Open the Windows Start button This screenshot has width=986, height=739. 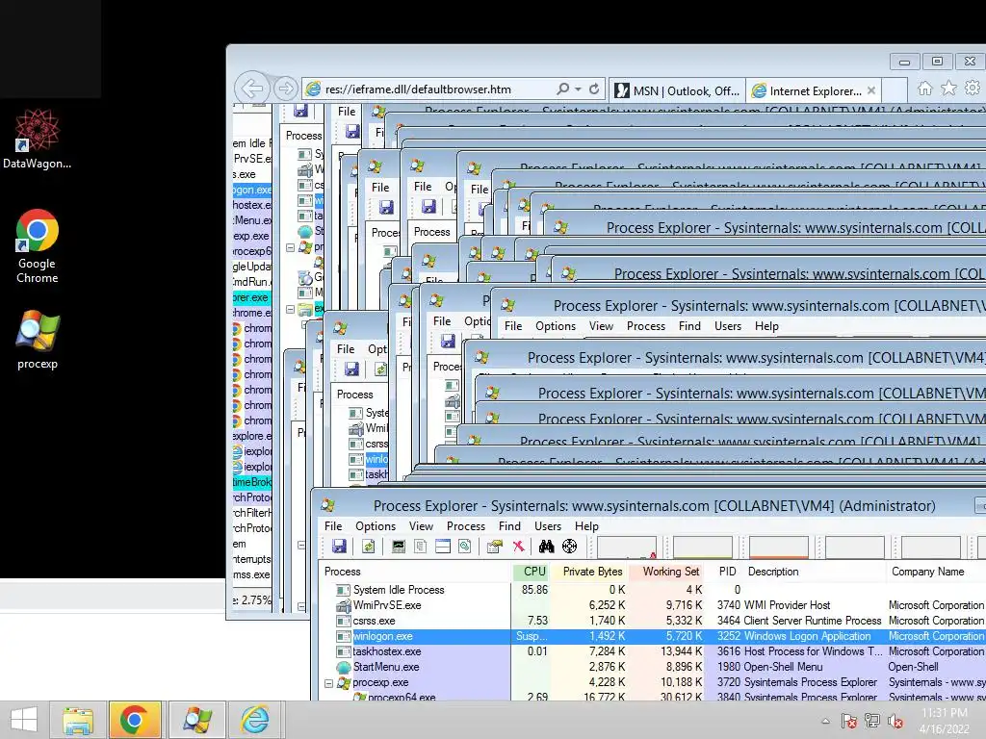24,720
